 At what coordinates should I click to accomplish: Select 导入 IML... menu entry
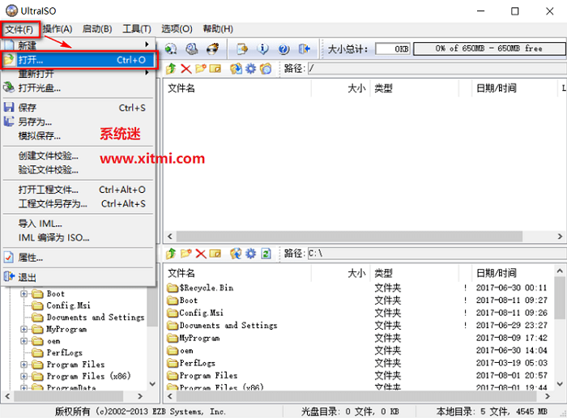79,224
